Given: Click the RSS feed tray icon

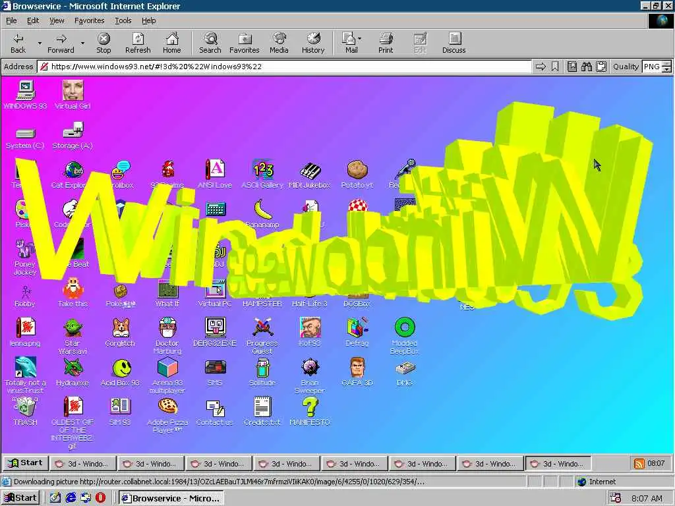Looking at the screenshot, I should coord(639,464).
